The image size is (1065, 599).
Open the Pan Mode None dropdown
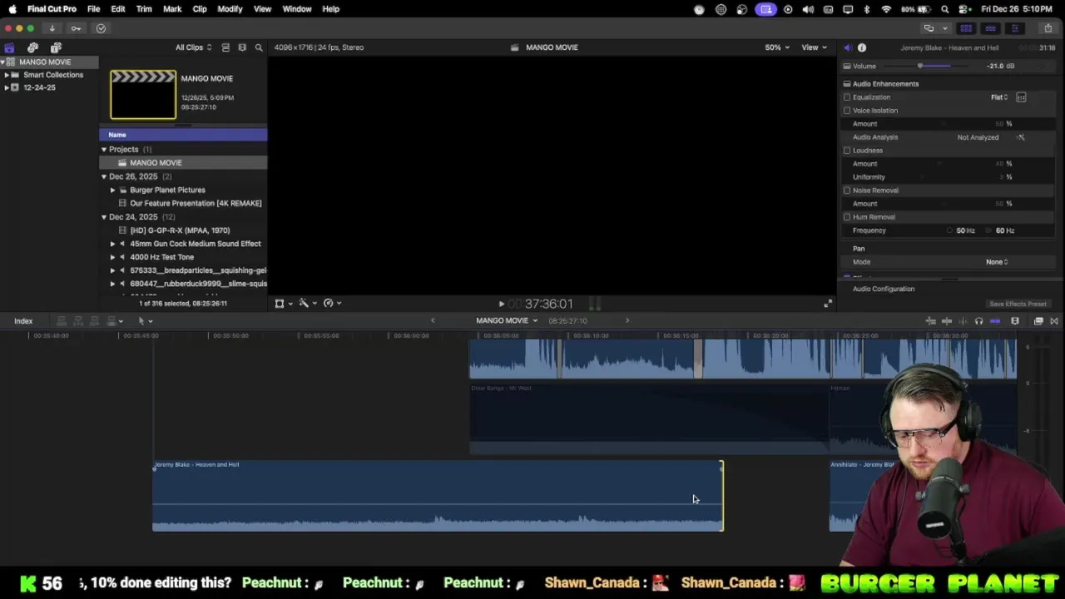[997, 262]
